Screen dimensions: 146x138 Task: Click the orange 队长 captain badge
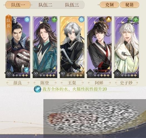click(9, 23)
